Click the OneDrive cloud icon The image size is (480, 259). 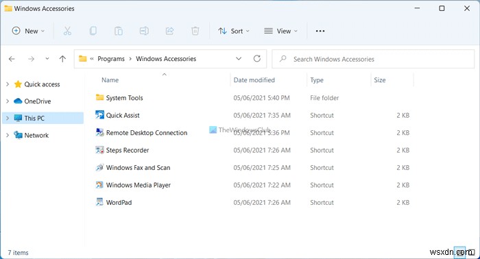click(18, 101)
